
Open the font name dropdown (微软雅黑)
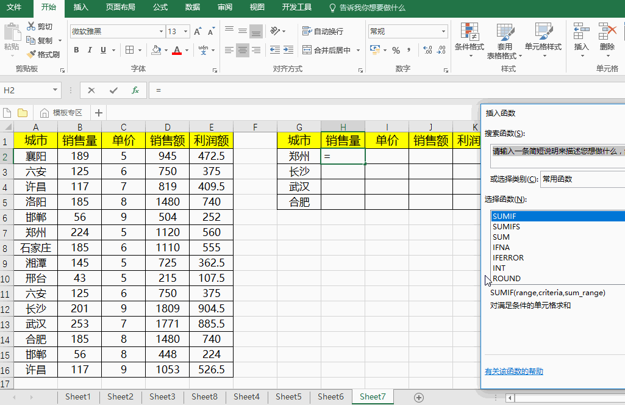161,31
